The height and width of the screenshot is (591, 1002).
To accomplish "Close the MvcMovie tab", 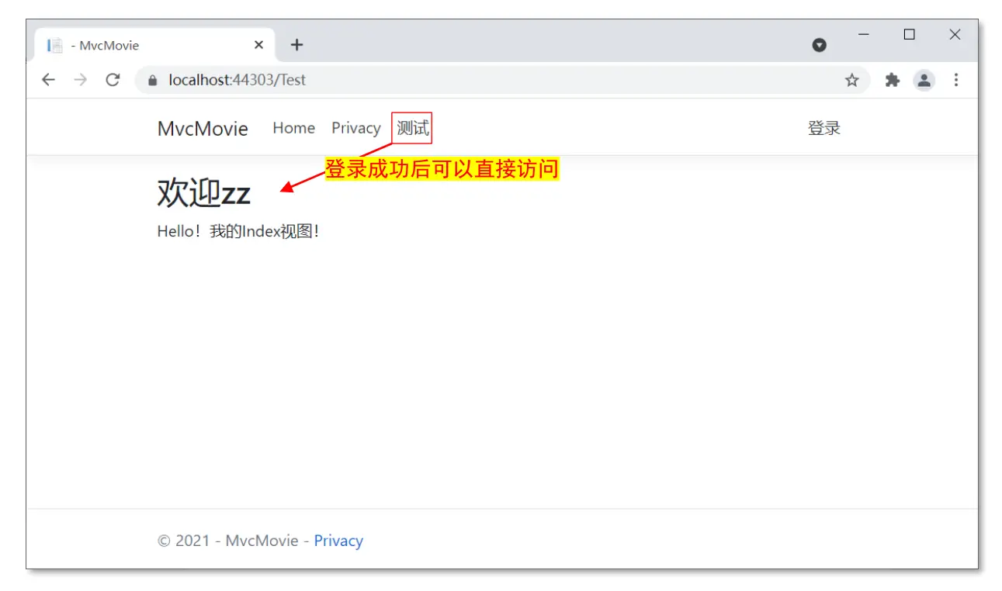I will 258,45.
